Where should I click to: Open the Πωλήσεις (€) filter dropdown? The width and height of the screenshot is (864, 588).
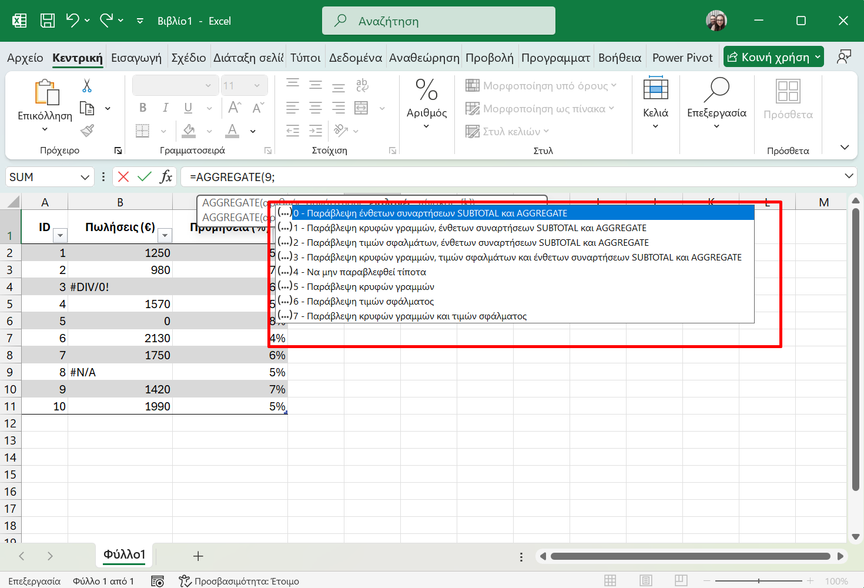165,236
